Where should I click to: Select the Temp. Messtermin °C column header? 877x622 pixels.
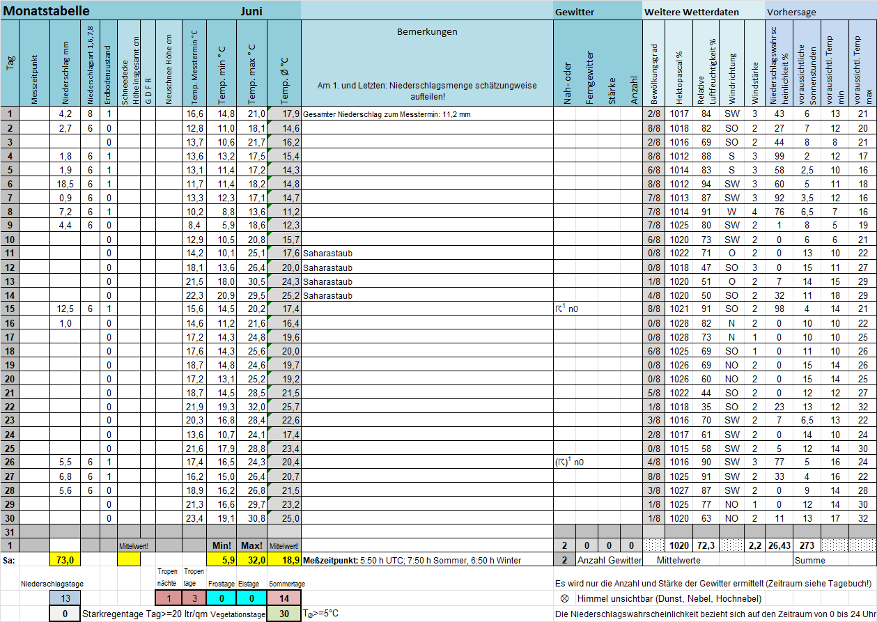194,63
